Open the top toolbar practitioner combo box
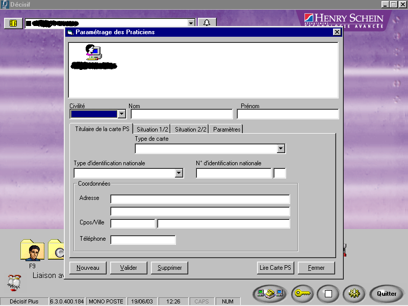408x306 pixels. (191, 23)
